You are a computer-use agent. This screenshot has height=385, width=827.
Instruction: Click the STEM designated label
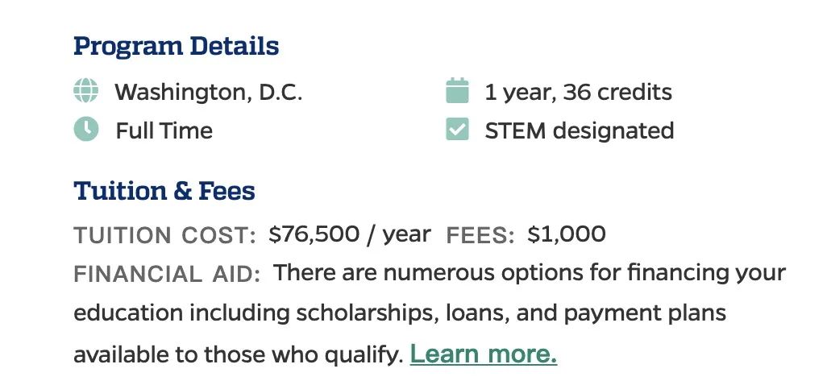579,130
